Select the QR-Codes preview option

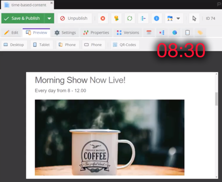[125, 45]
